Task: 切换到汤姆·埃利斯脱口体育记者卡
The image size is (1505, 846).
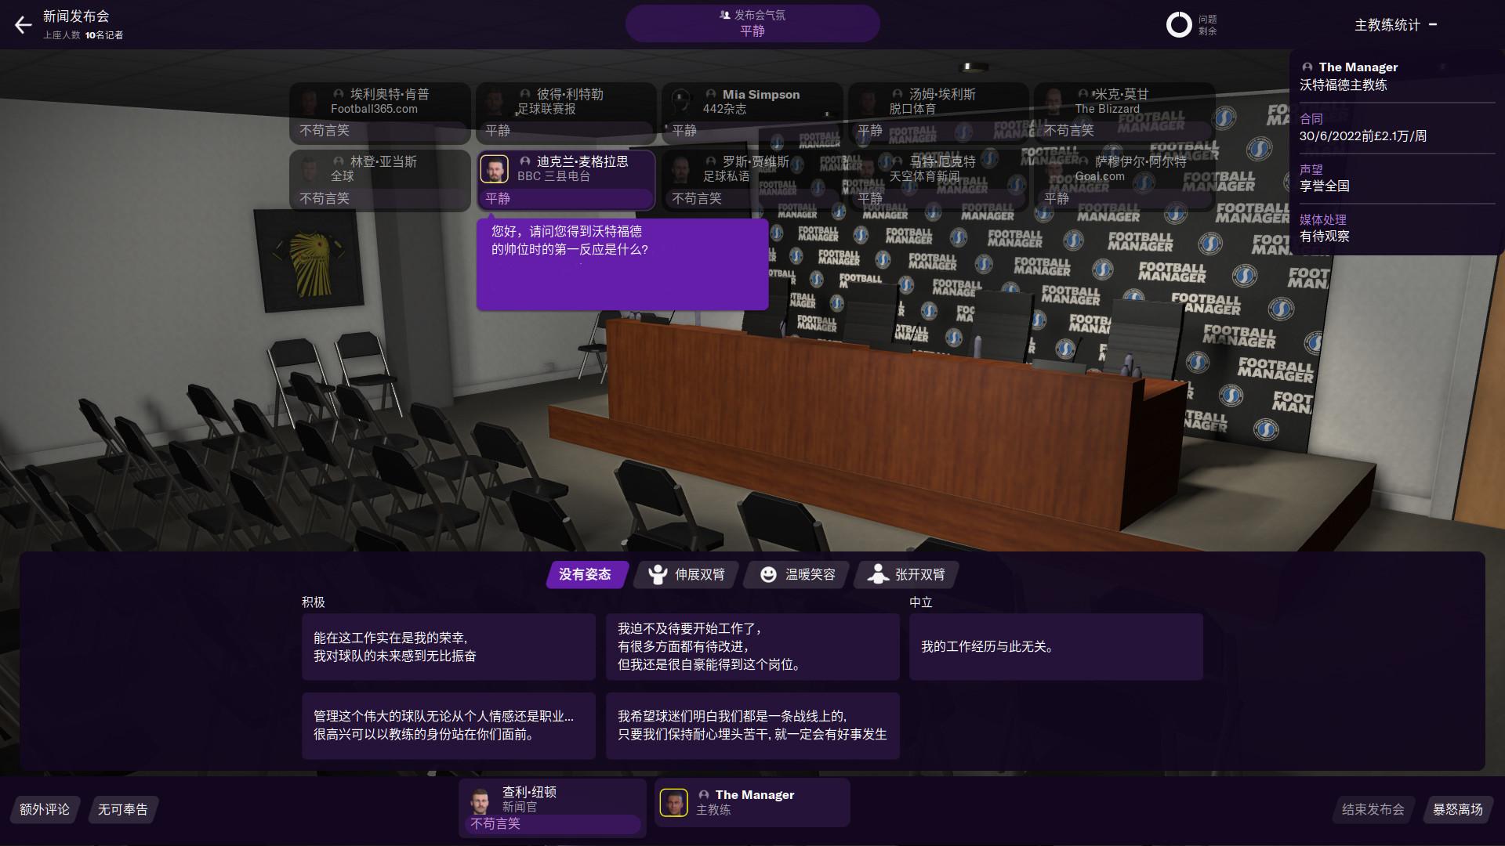Action: pyautogui.click(x=939, y=110)
